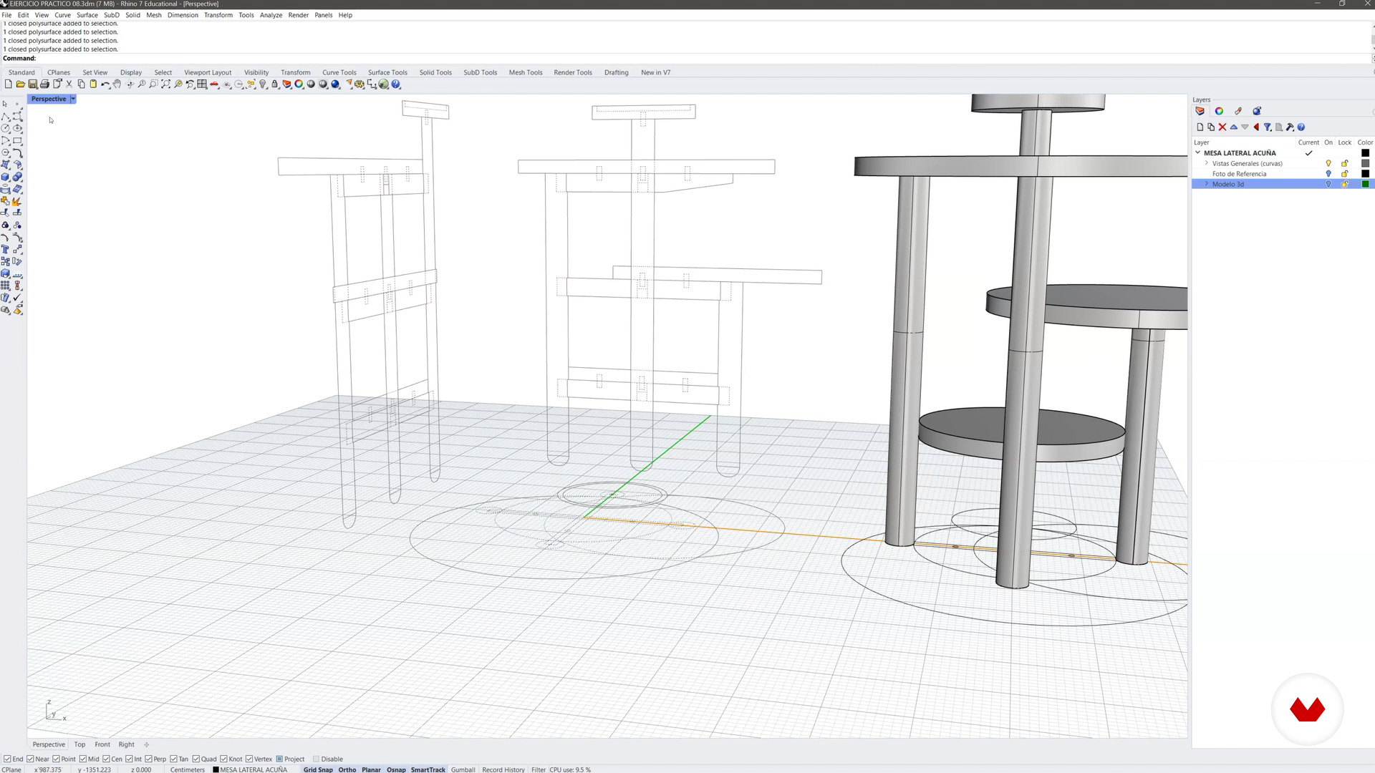
Task: Toggle lock of Modelo 3d layer
Action: (1345, 184)
